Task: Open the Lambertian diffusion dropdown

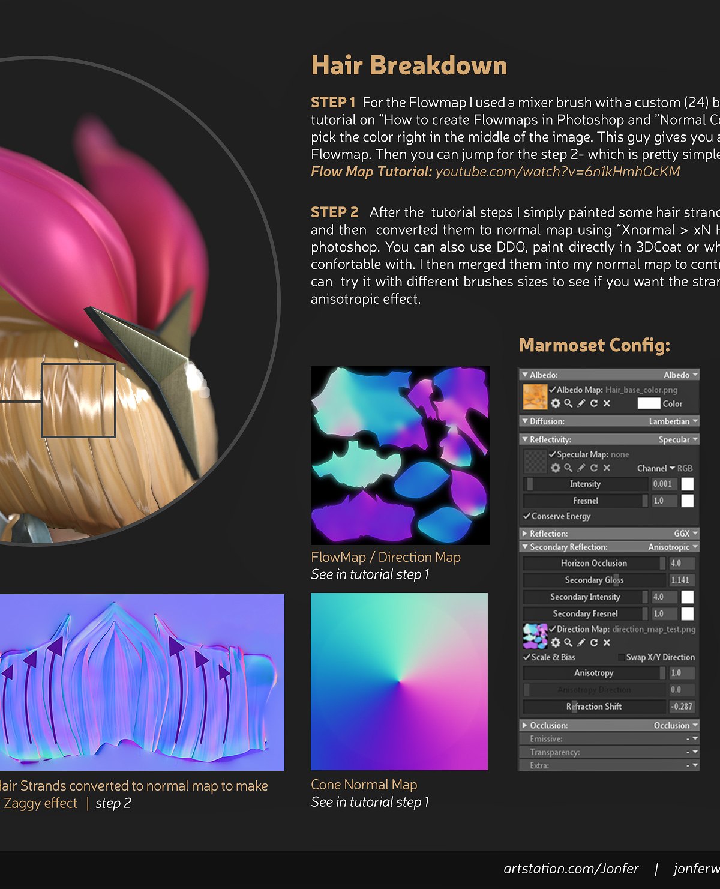Action: click(x=673, y=421)
